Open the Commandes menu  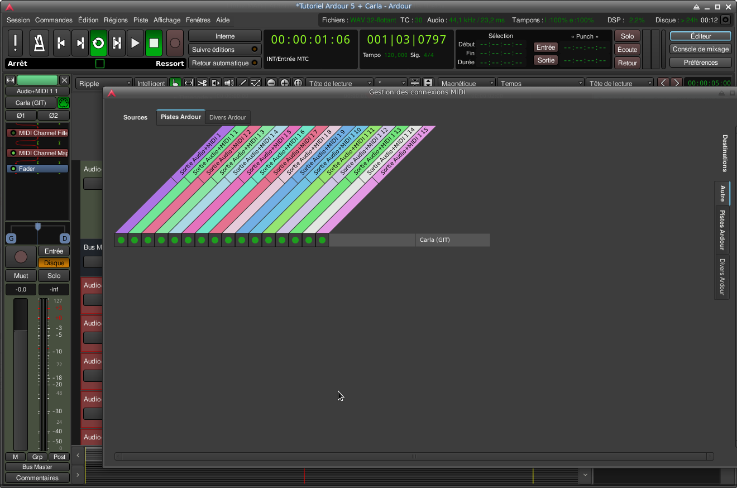point(54,20)
